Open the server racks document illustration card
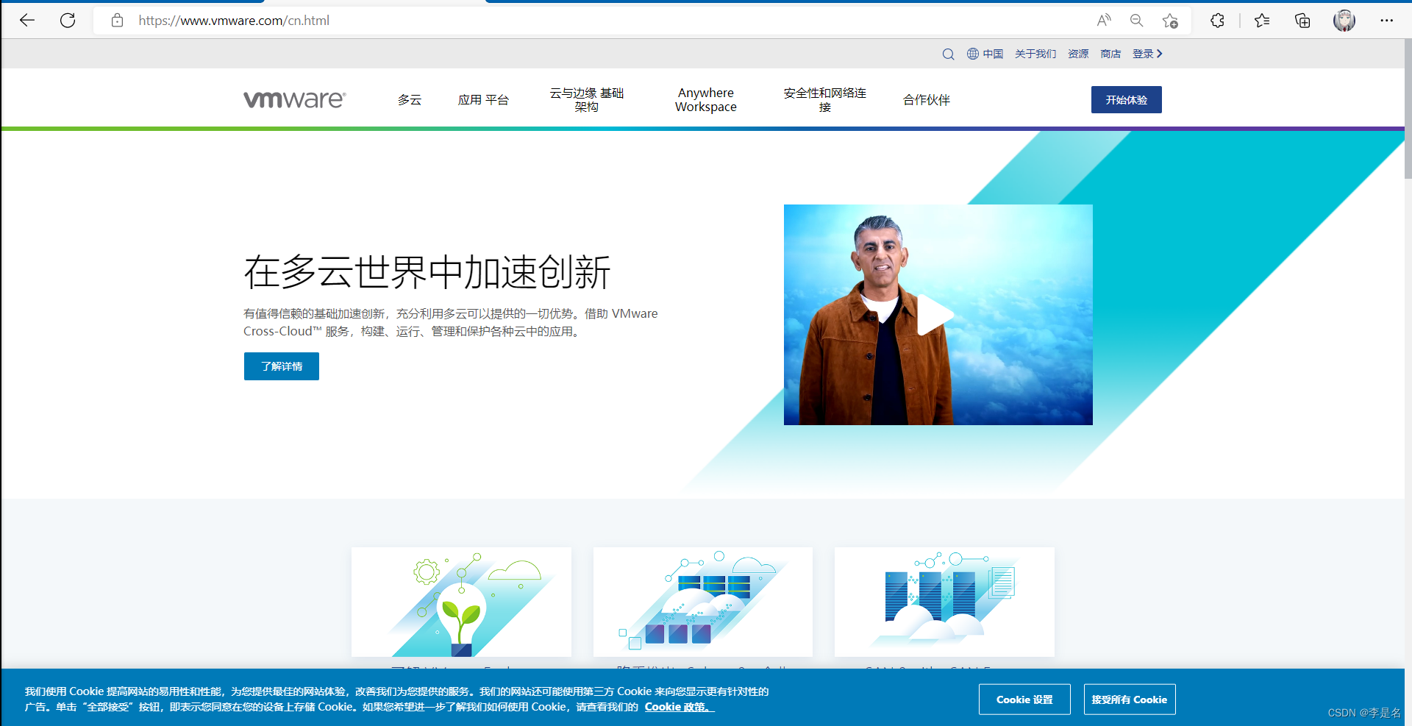Screen dimensions: 1412x726 point(944,602)
